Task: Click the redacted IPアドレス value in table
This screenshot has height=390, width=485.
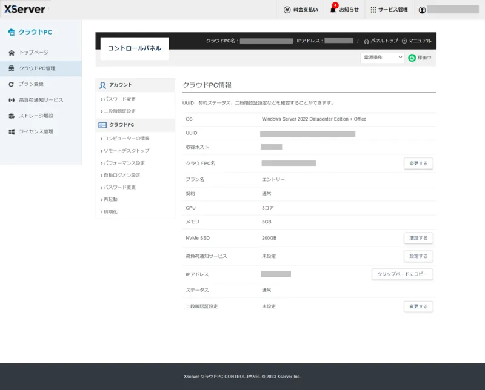Action: (x=276, y=274)
